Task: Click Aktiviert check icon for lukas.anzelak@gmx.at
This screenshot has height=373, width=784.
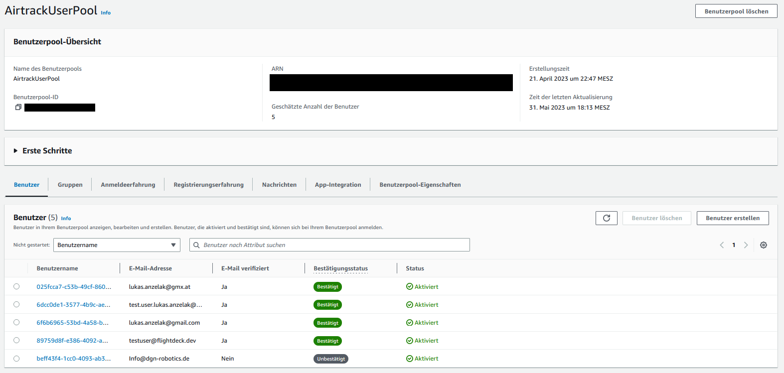Action: (x=410, y=287)
